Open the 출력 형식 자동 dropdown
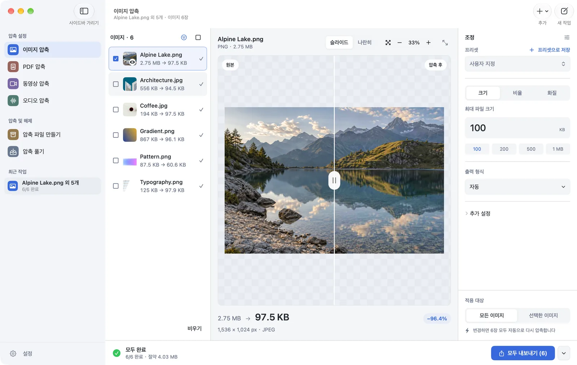Viewport: 577px width, 365px height. (x=517, y=187)
